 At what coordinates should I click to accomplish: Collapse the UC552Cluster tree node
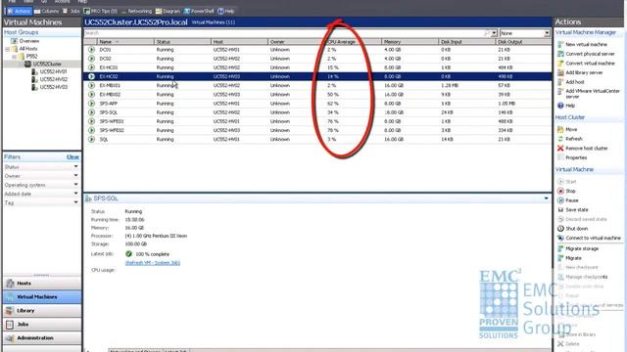(x=22, y=64)
